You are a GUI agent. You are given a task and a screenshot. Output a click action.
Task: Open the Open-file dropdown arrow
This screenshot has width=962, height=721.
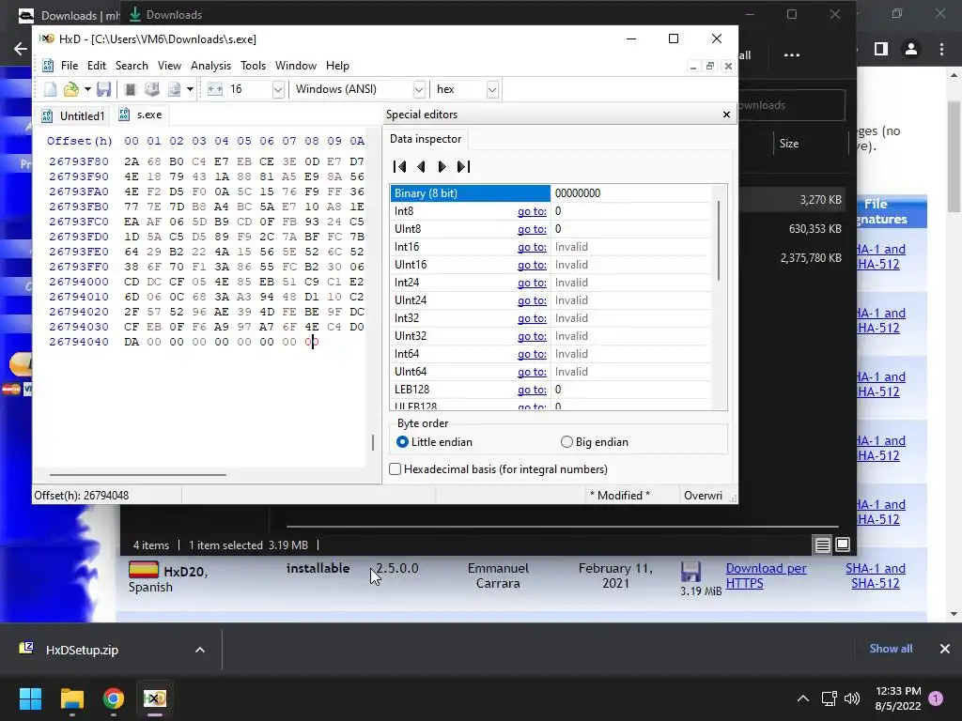tap(87, 89)
